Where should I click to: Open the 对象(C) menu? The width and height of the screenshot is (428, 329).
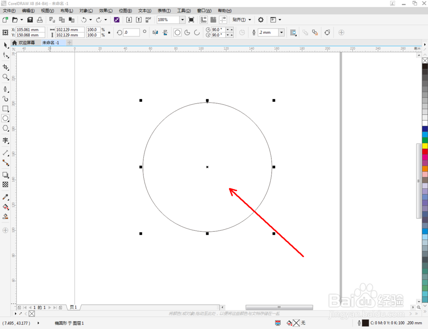(x=86, y=11)
